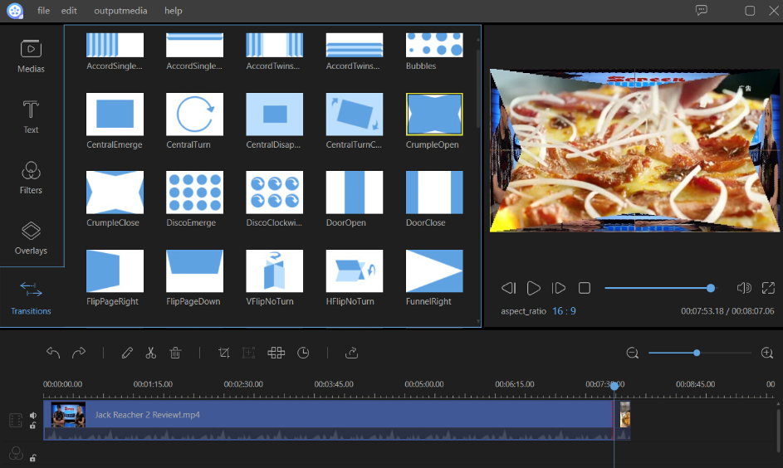
Task: Click the timeline zoom in magnifier
Action: pyautogui.click(x=766, y=353)
